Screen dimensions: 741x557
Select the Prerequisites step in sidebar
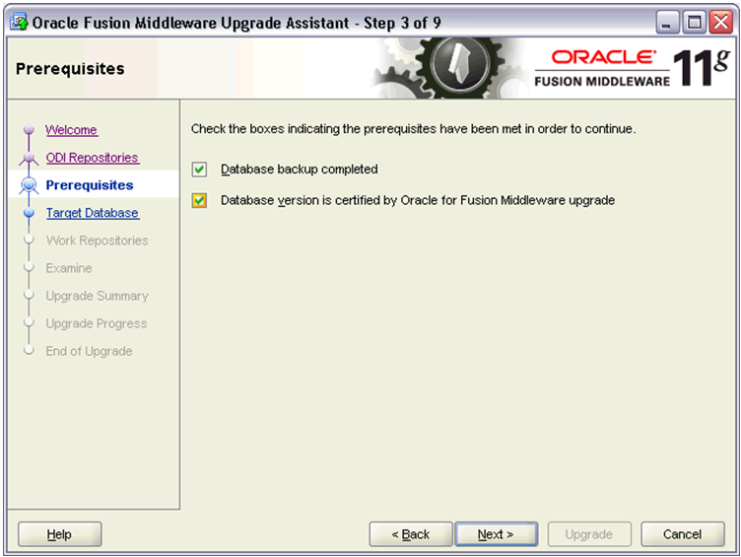[x=90, y=185]
